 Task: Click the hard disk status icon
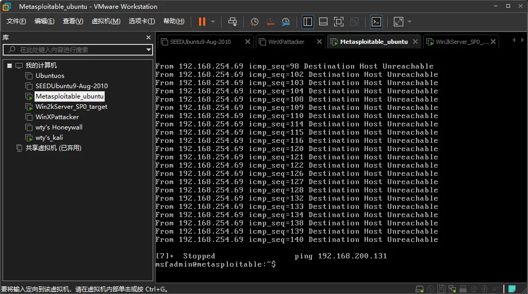coord(420,289)
